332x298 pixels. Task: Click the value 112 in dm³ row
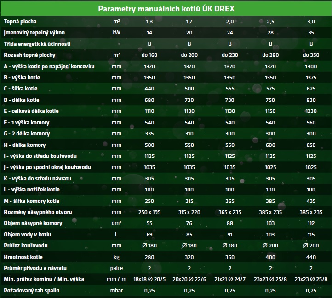click(311, 223)
